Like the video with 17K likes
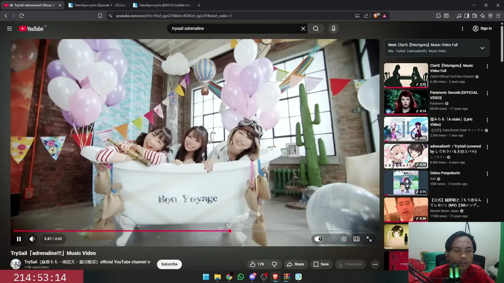504x283 pixels. click(257, 264)
